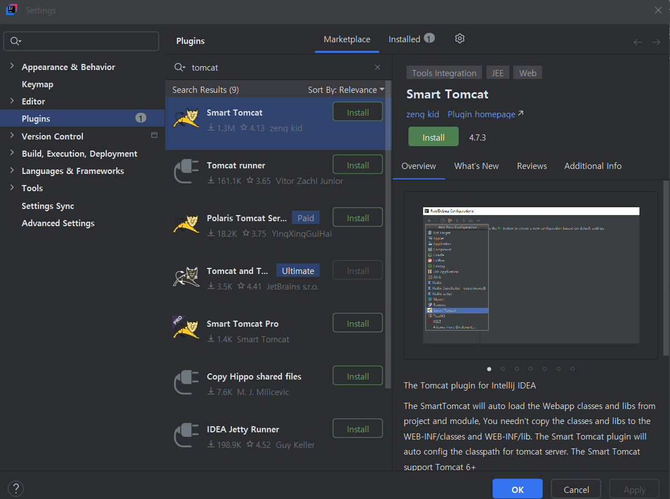This screenshot has height=499, width=670.
Task: Click the plugin search magnifier icon
Action: [x=180, y=67]
